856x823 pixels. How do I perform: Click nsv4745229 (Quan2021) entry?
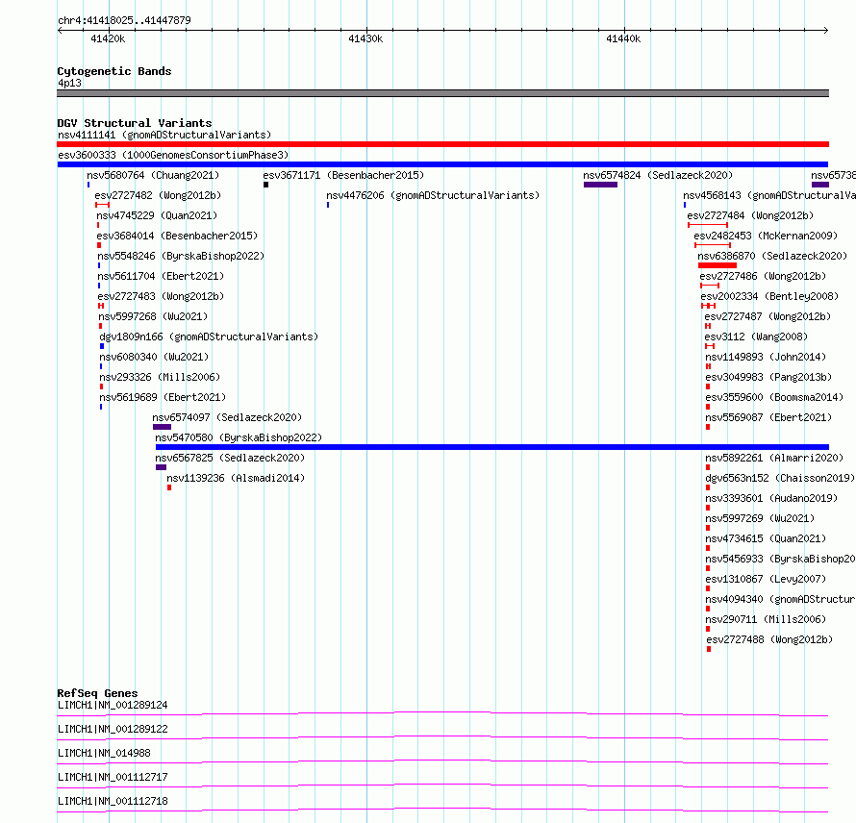[157, 215]
